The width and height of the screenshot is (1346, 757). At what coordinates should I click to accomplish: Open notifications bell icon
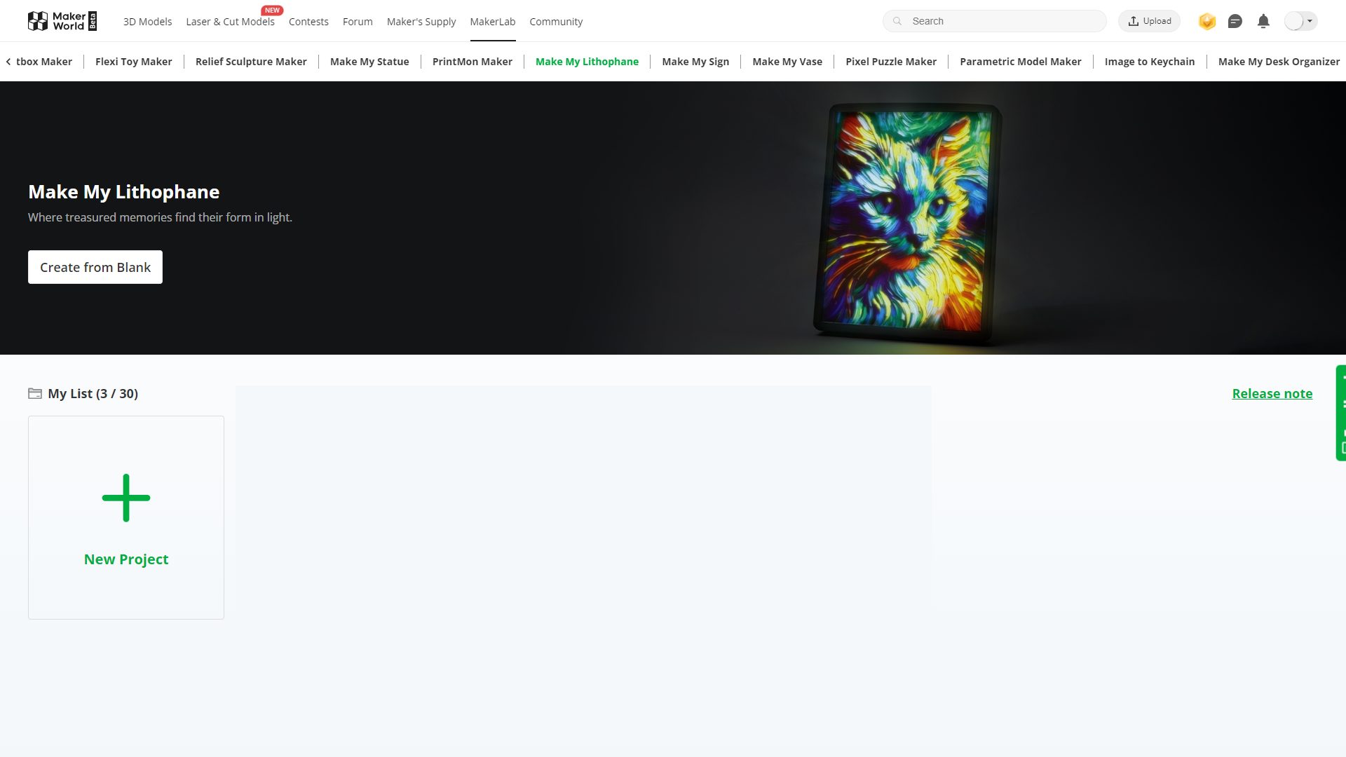[x=1263, y=21]
